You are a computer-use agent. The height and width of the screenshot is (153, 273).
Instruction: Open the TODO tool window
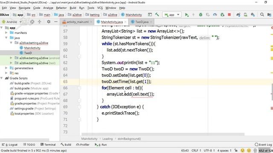[29, 144]
